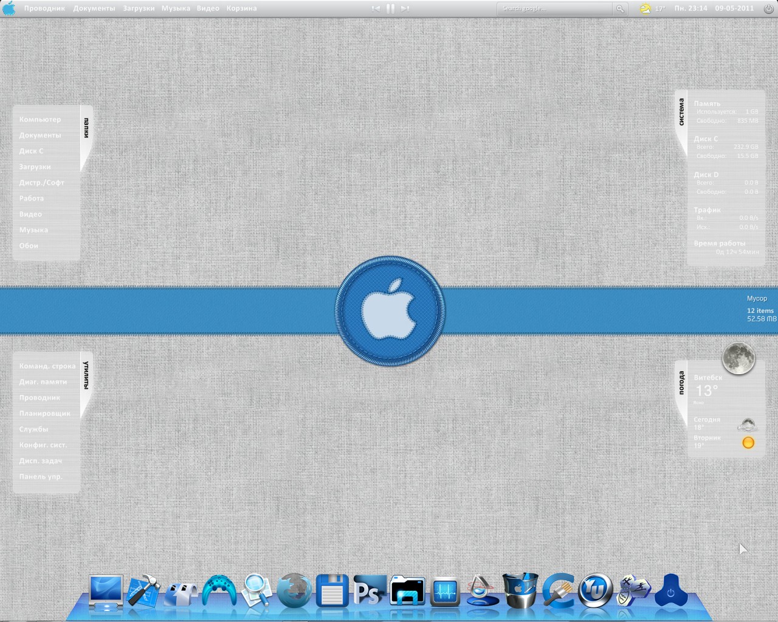Launch the blue orb desk lamp dock icon

[482, 591]
